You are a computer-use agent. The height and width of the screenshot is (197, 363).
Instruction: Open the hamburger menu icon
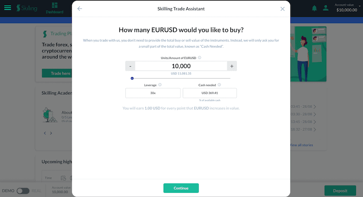coord(7,8)
